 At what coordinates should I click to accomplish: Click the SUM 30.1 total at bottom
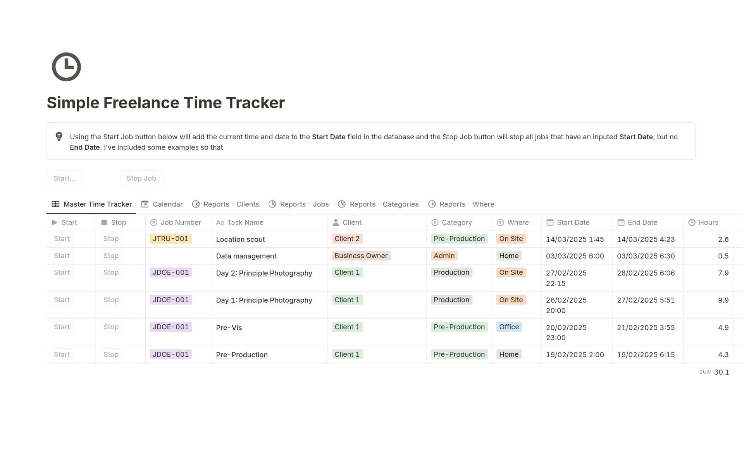click(714, 372)
